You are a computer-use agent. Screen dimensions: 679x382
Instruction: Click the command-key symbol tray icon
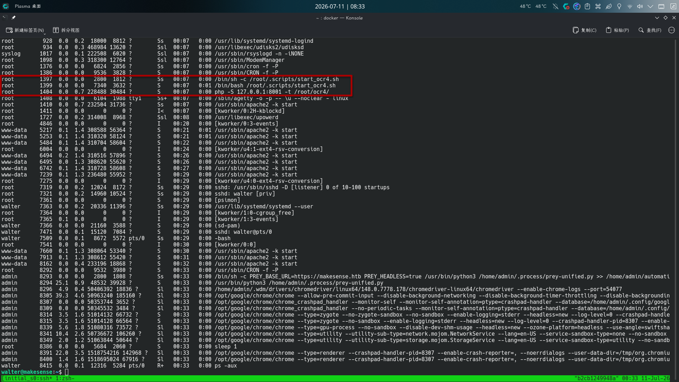(x=598, y=6)
